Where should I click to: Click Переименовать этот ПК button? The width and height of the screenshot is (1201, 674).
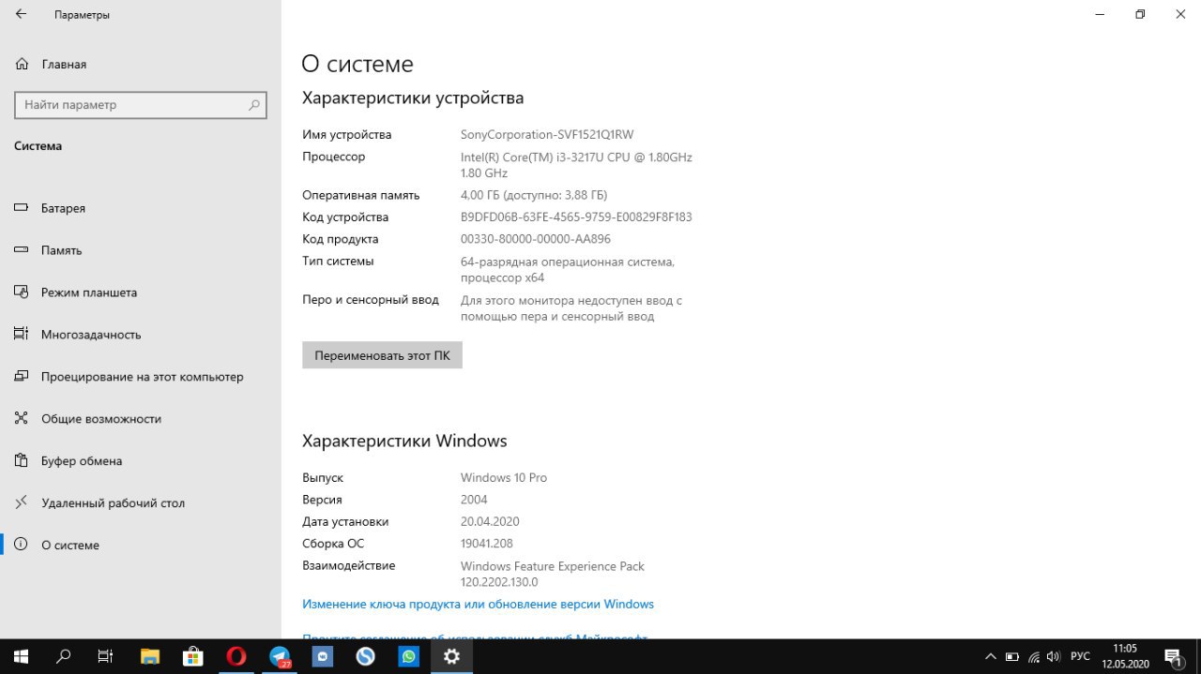[x=382, y=355]
